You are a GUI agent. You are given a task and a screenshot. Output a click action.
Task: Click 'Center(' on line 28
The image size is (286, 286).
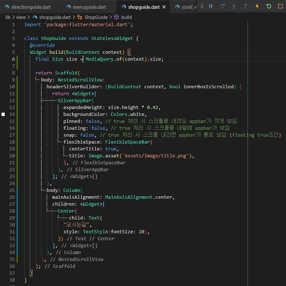click(67, 211)
